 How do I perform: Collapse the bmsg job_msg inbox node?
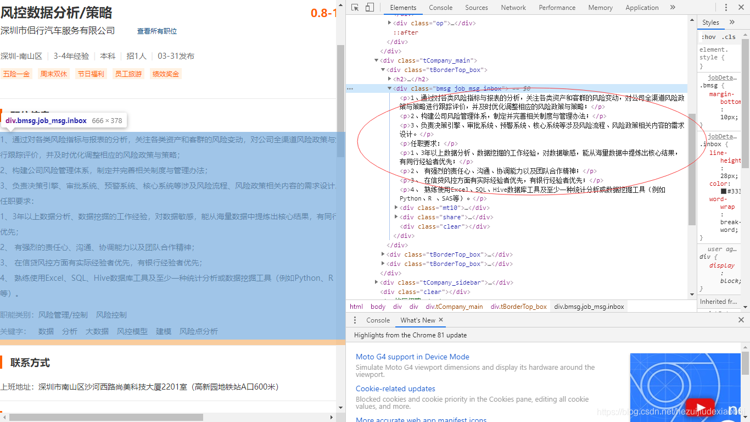[389, 88]
